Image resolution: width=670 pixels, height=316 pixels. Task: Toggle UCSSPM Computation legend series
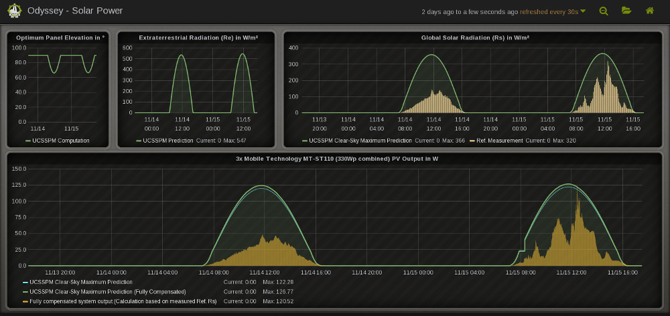click(x=60, y=141)
